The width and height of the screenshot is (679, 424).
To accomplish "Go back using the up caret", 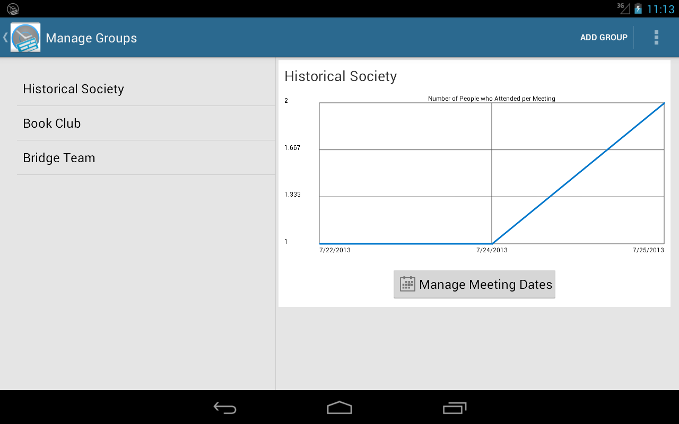I will click(x=5, y=38).
